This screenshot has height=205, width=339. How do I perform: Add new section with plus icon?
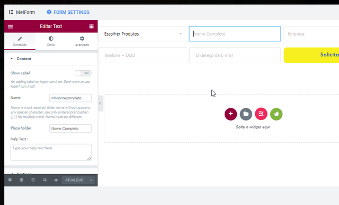click(231, 114)
